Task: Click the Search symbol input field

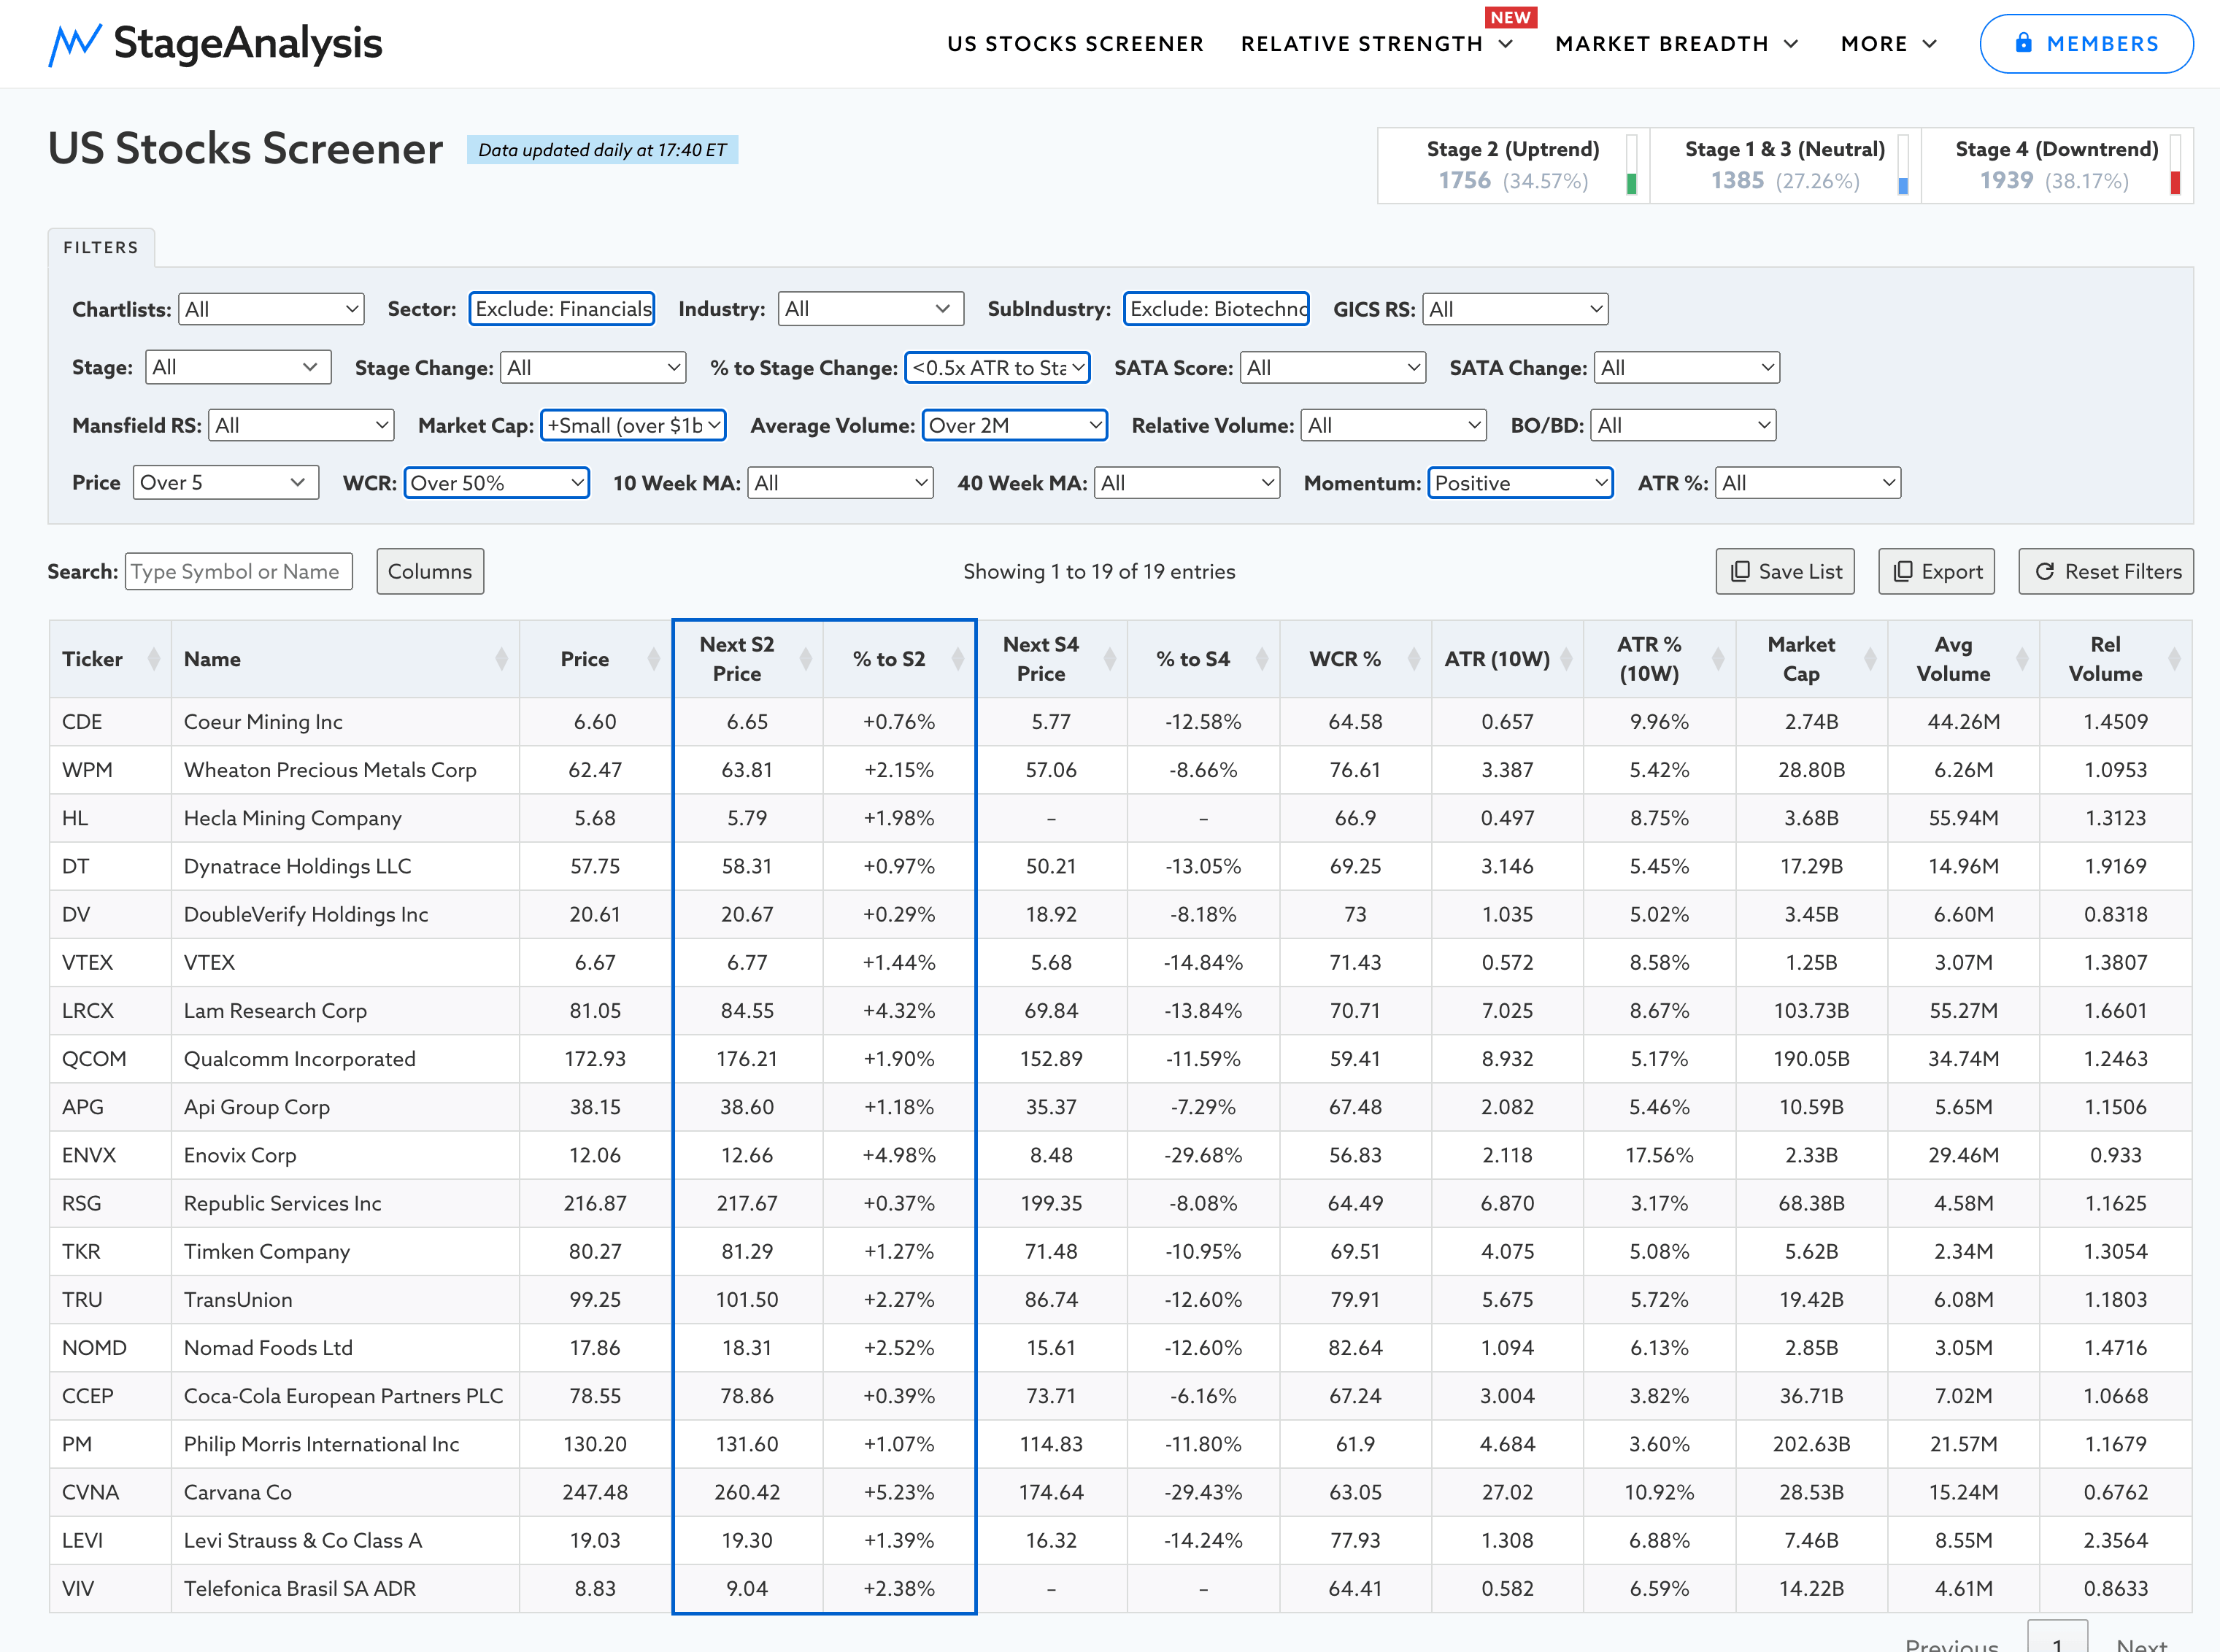Action: click(x=238, y=571)
